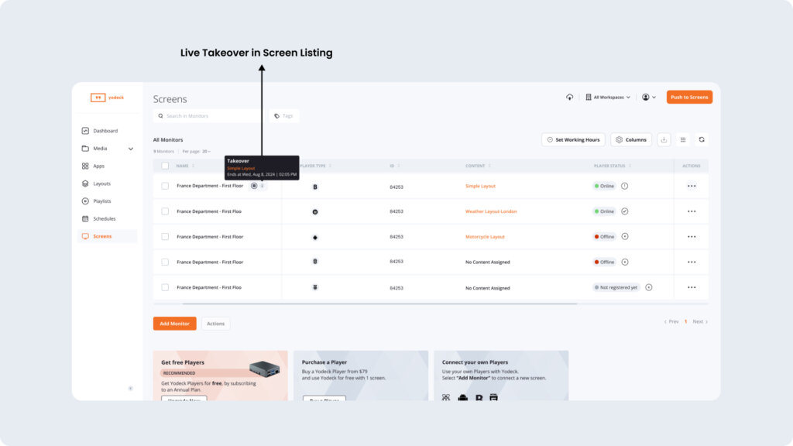
Task: Click the Yodeck logo
Action: (x=107, y=98)
